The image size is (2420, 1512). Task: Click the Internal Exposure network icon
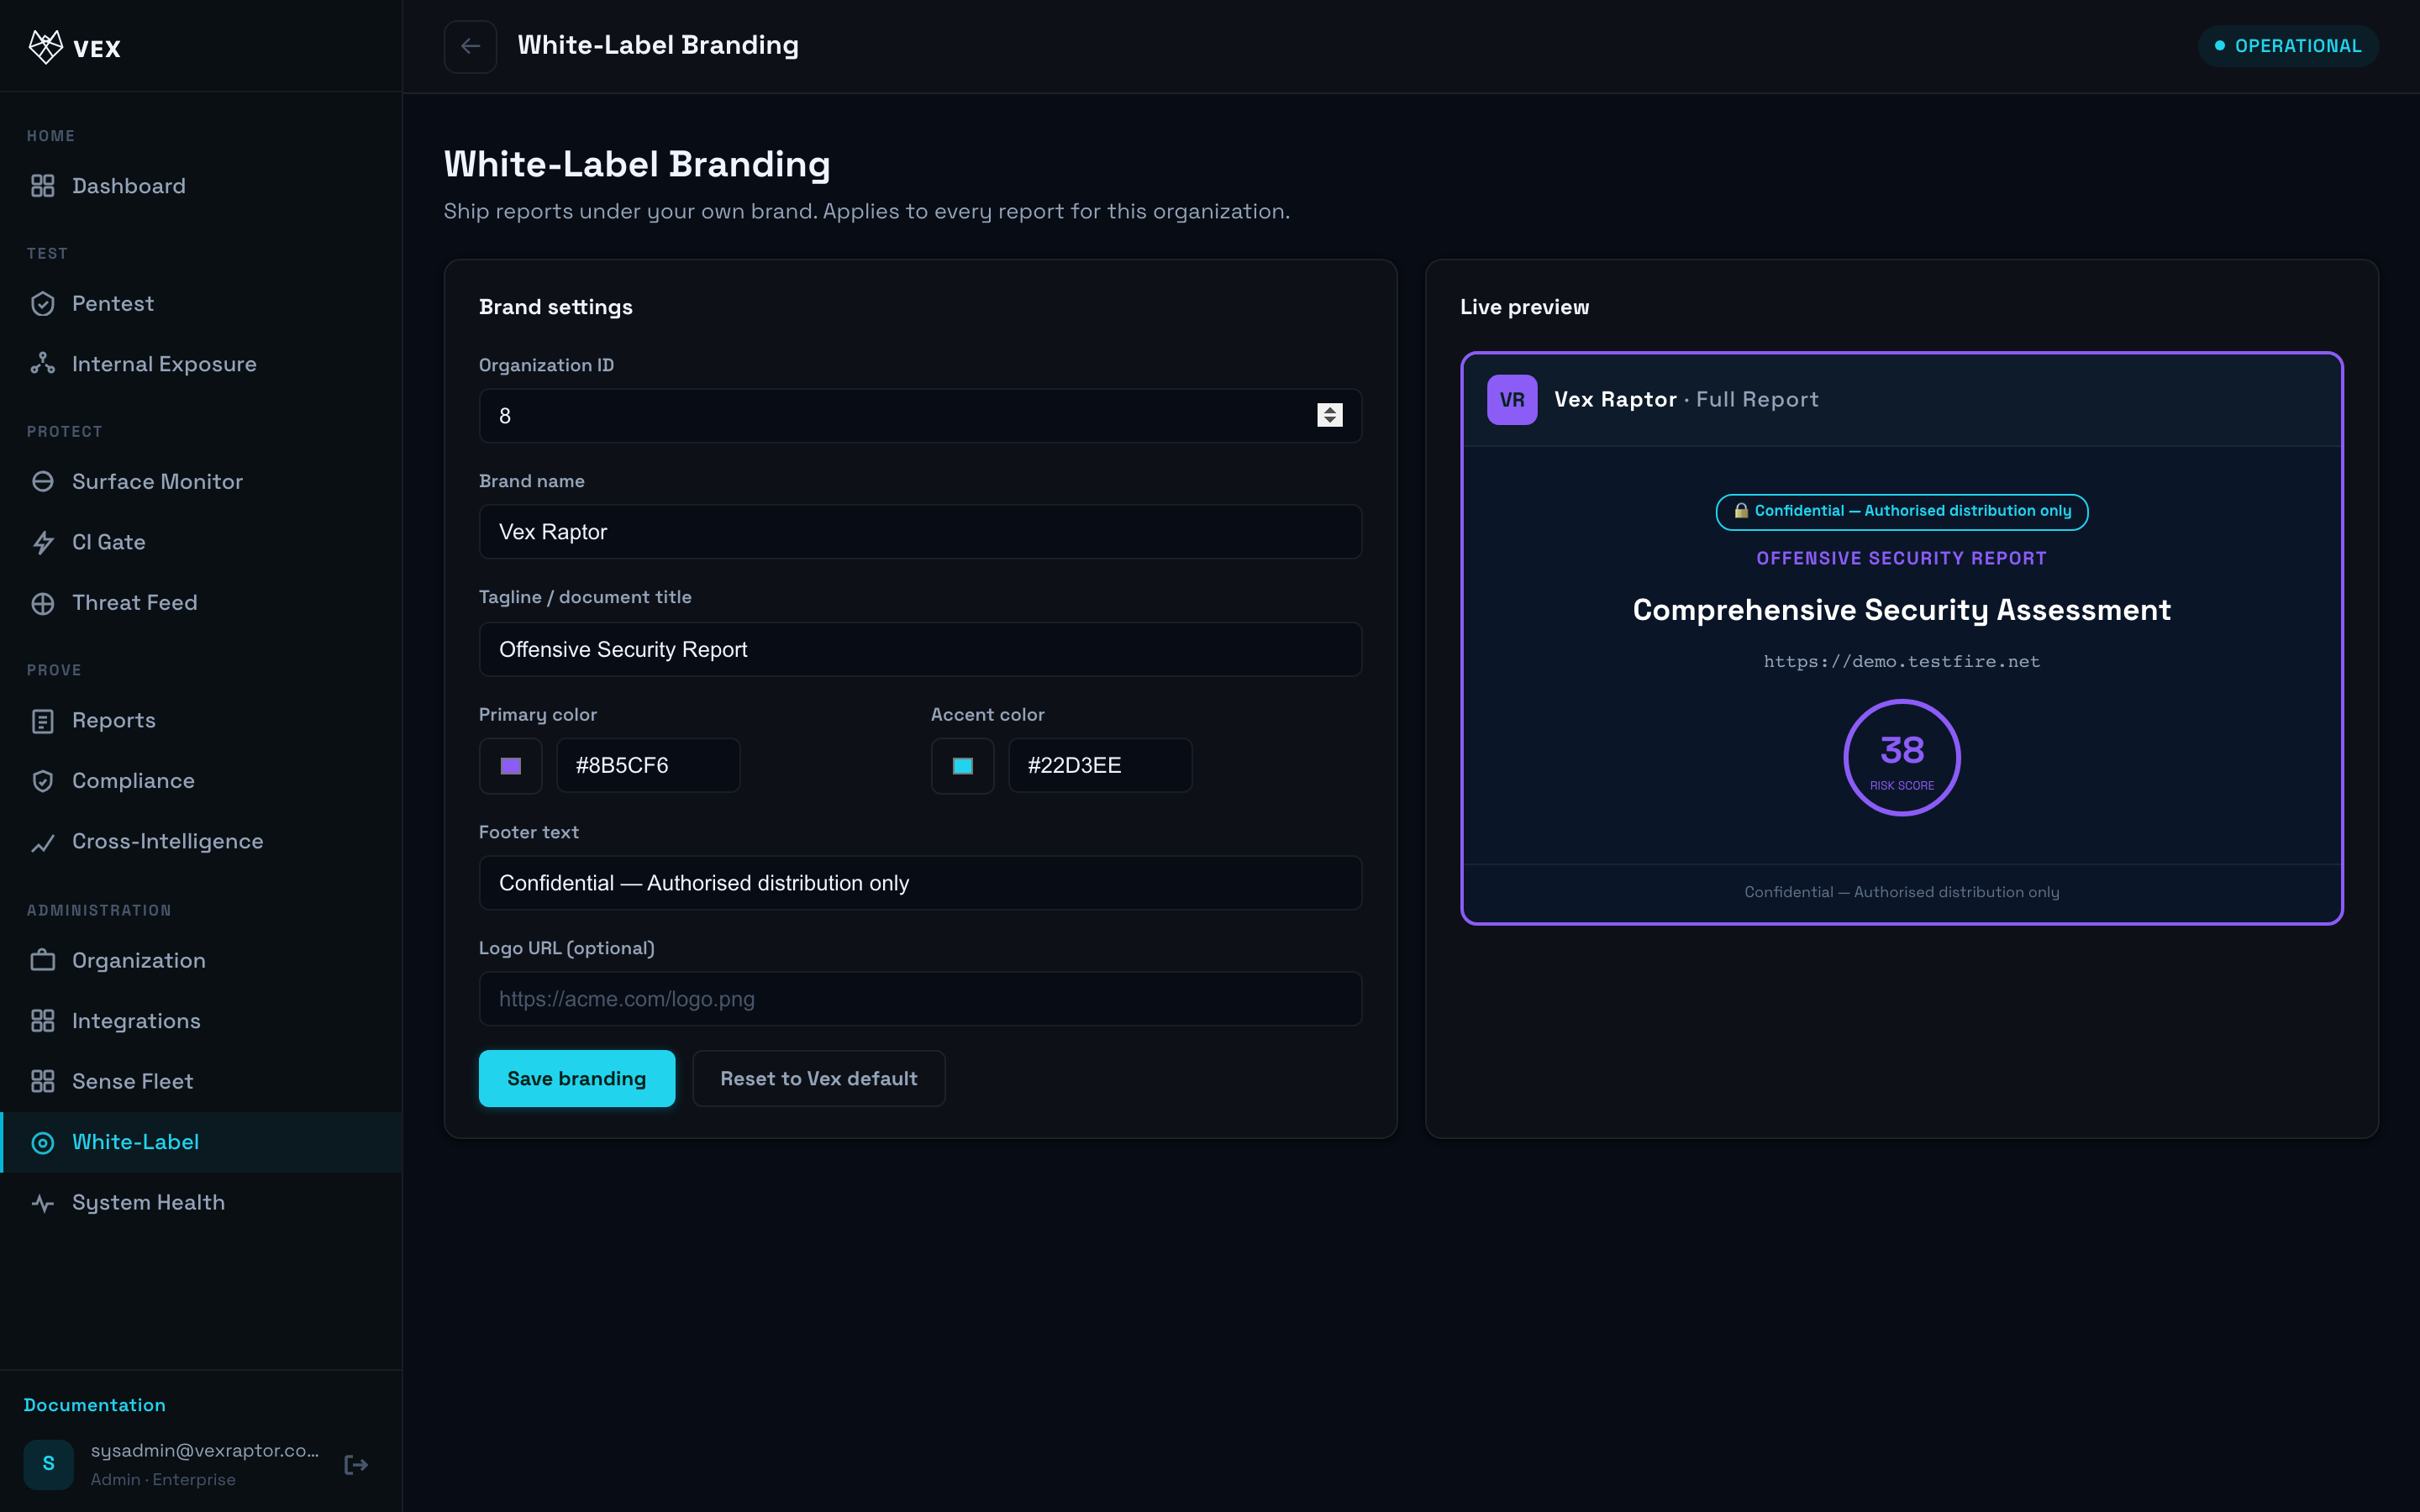(43, 364)
